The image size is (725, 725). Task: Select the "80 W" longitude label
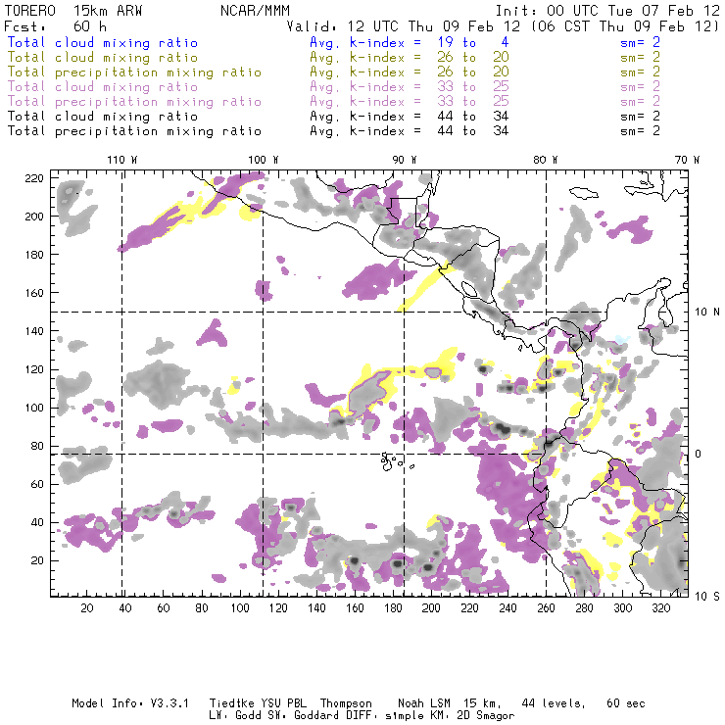545,160
